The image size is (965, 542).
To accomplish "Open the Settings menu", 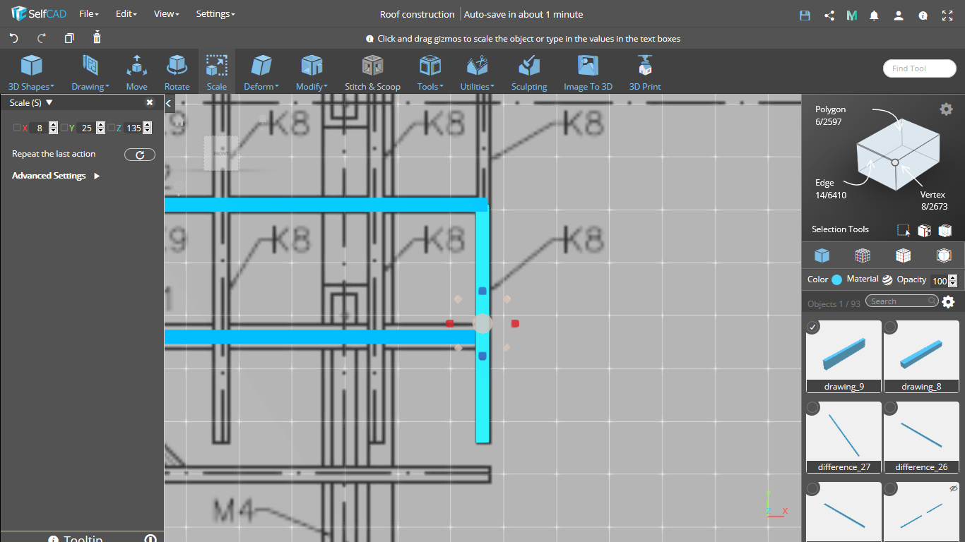I will (215, 14).
